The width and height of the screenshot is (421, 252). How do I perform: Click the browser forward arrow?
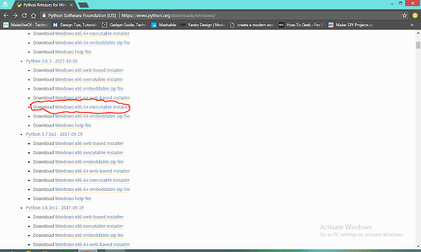click(x=15, y=16)
